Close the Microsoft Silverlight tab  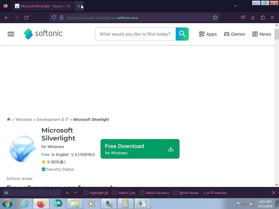point(69,6)
